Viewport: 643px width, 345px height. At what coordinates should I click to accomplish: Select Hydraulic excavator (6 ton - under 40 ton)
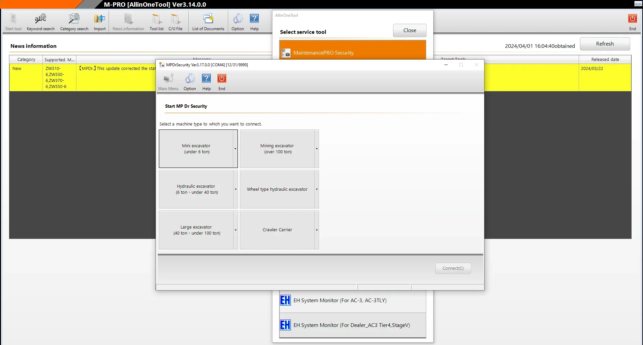(x=196, y=189)
